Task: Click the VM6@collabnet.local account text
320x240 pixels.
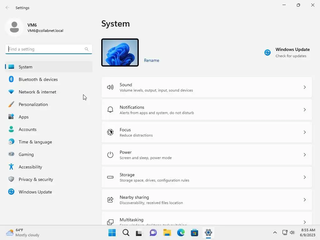Action: pos(45,31)
